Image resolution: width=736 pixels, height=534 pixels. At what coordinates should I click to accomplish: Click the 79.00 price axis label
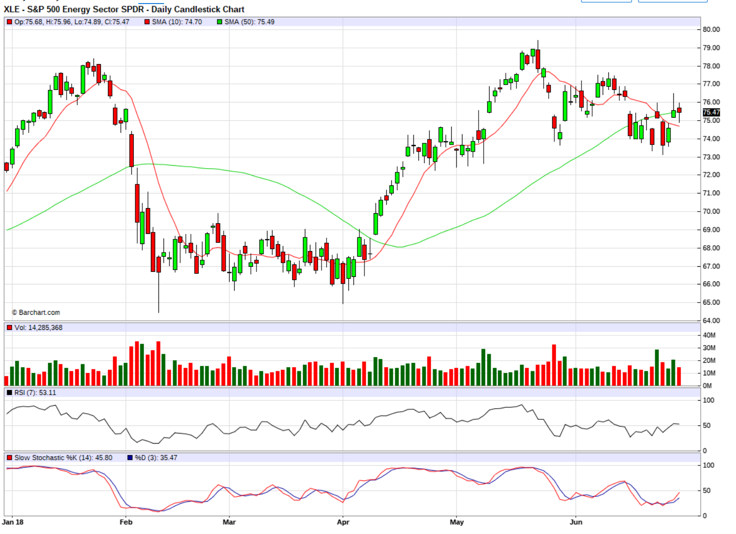point(711,48)
